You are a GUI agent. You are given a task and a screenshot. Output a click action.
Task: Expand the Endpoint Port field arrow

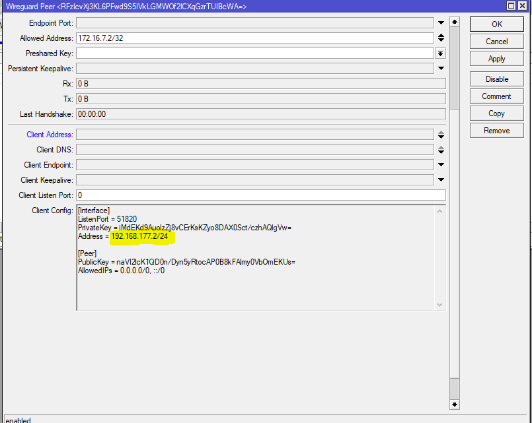441,23
